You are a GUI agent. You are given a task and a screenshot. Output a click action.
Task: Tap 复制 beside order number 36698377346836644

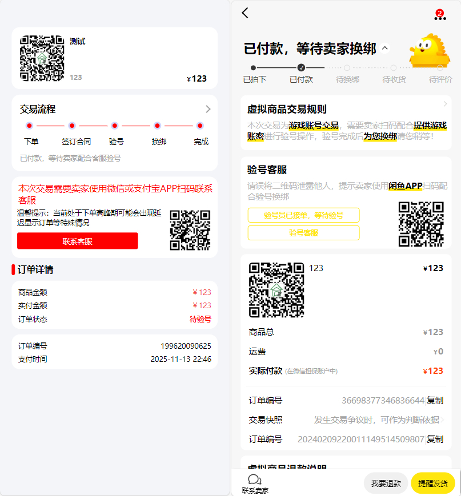pyautogui.click(x=434, y=400)
